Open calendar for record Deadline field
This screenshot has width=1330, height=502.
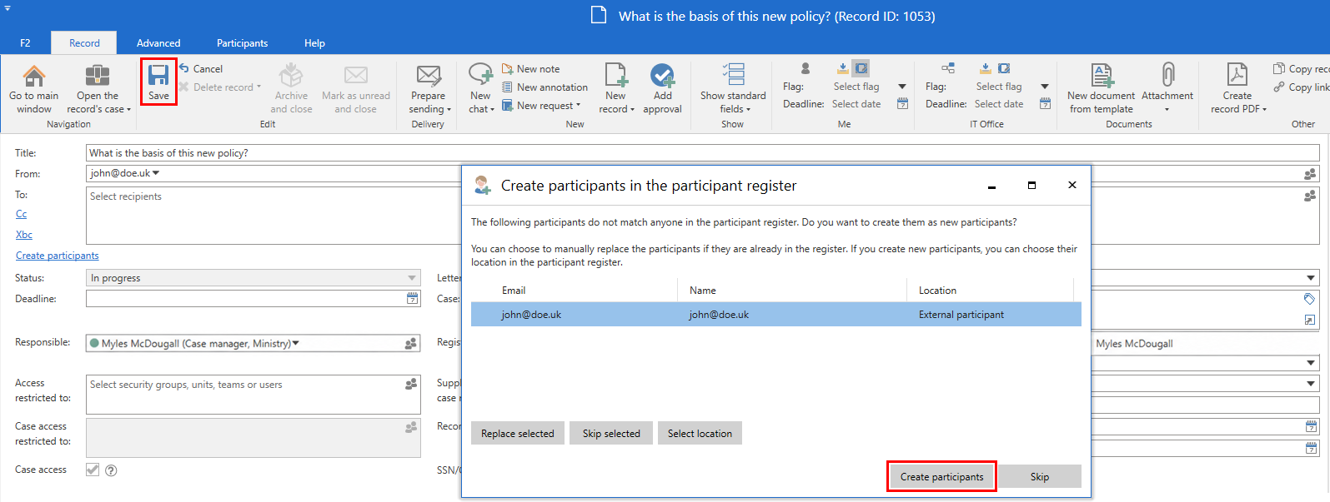[x=412, y=298]
